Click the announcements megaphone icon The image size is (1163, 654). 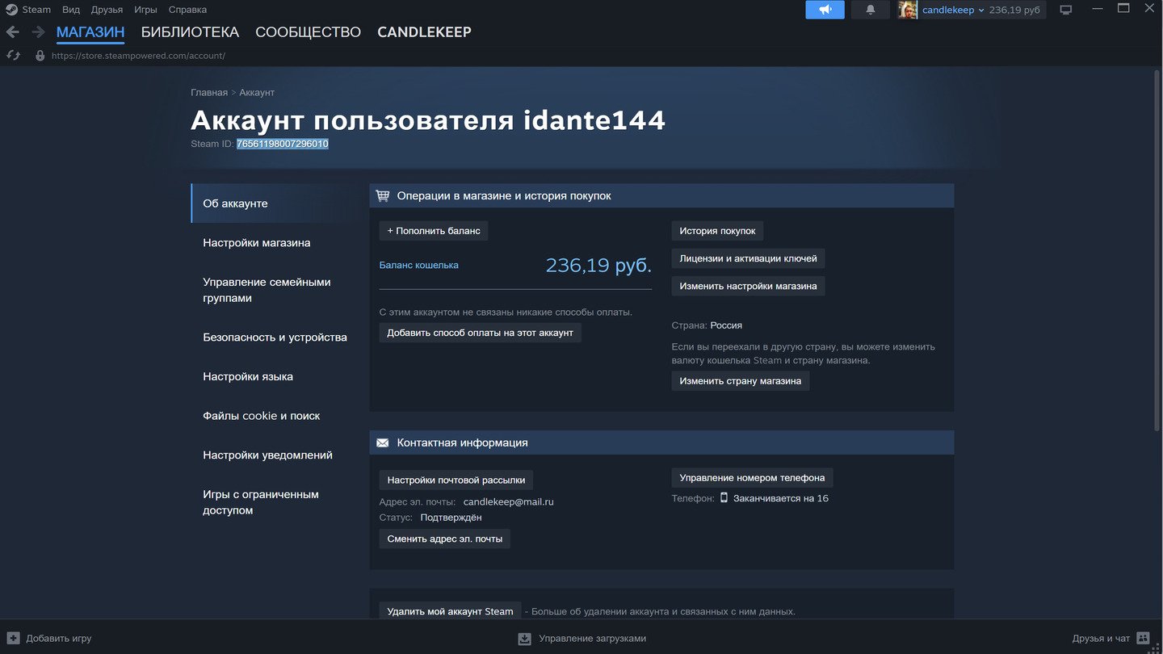tap(825, 10)
